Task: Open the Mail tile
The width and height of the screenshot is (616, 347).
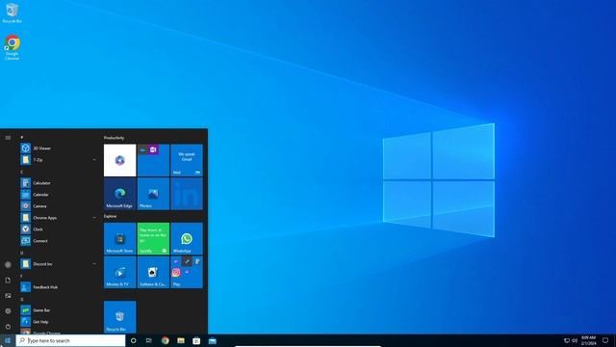Action: click(187, 160)
